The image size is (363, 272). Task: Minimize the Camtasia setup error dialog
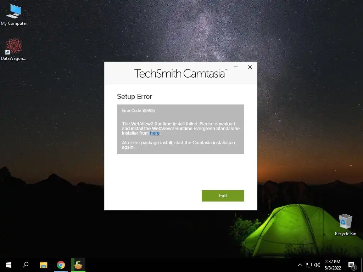(236, 67)
